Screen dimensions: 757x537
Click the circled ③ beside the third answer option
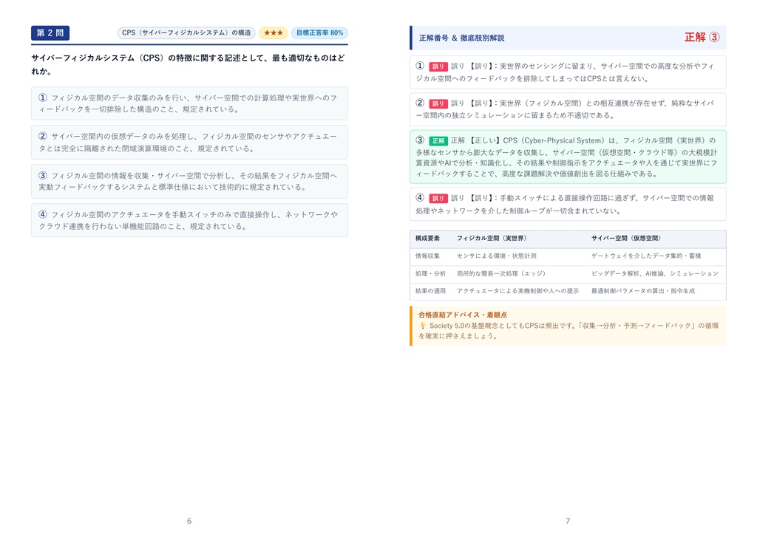(43, 175)
